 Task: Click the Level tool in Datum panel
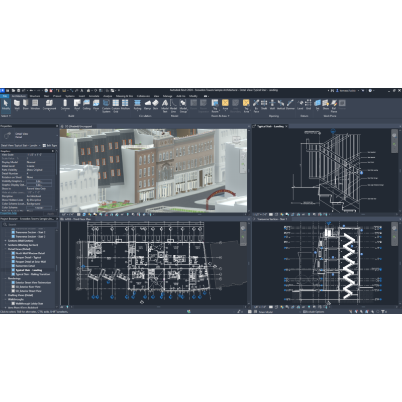pos(300,104)
